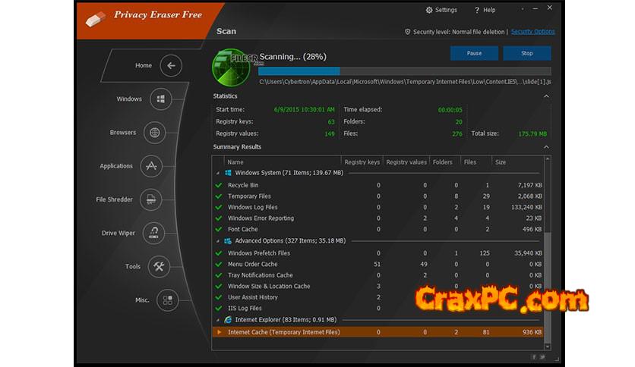Select the Drive Wiper icon

point(154,233)
